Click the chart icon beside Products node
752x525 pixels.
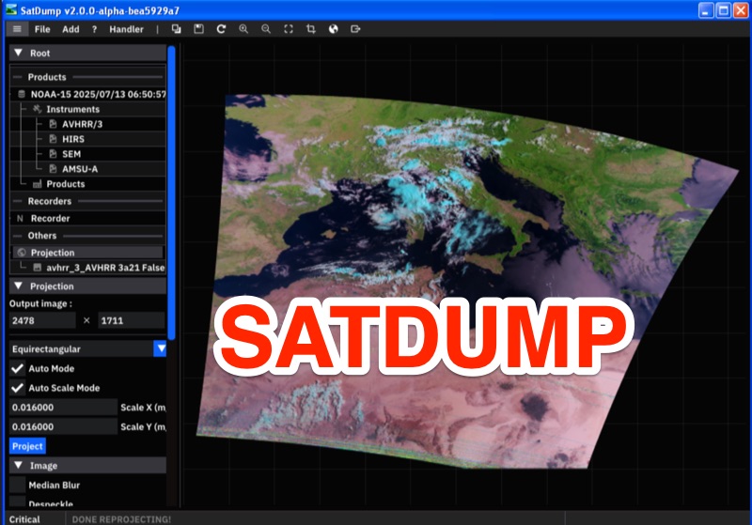(x=38, y=184)
